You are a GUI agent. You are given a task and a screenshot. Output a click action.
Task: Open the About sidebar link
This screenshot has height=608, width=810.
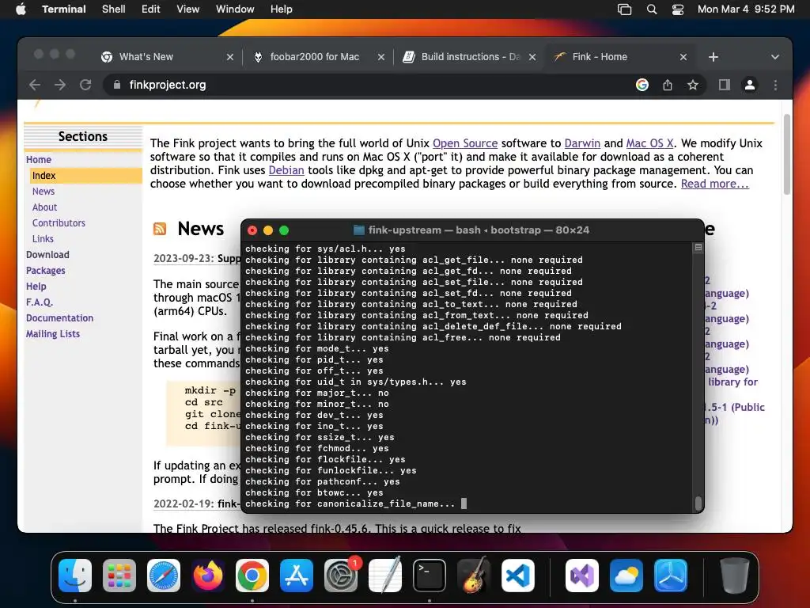44,207
